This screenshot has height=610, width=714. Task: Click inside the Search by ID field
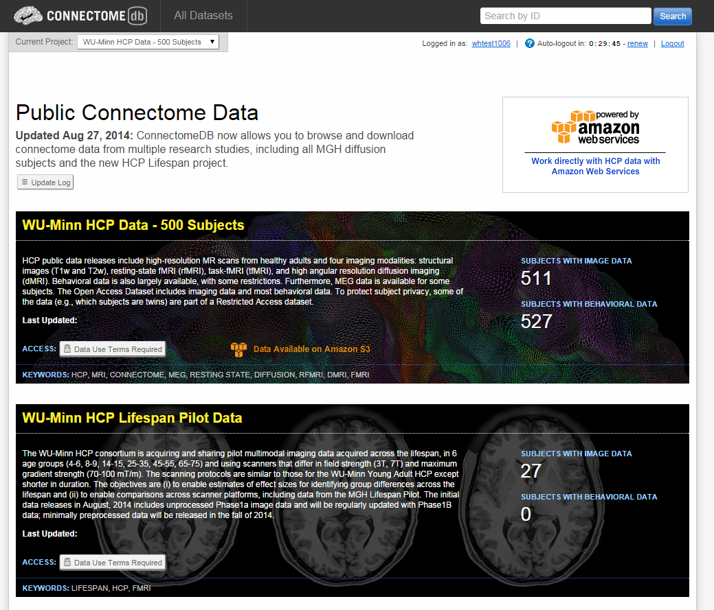[565, 15]
